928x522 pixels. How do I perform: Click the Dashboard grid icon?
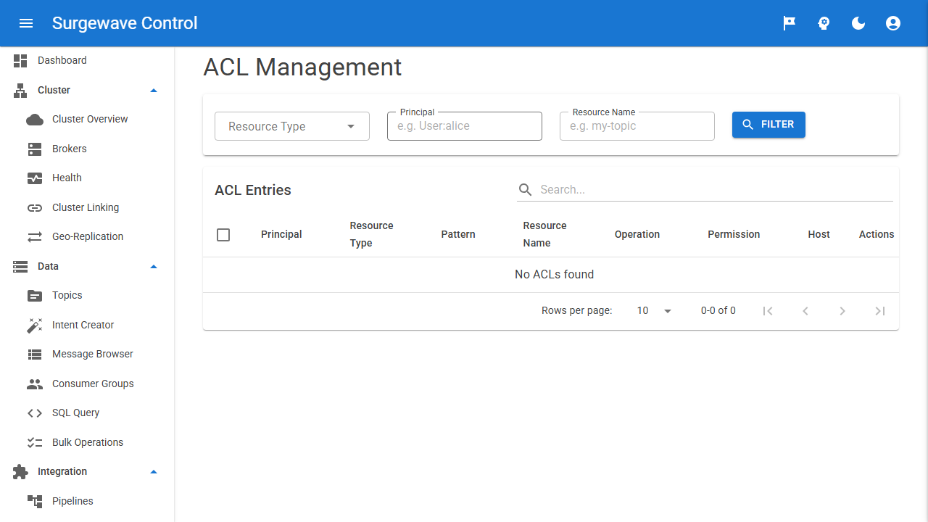(20, 60)
